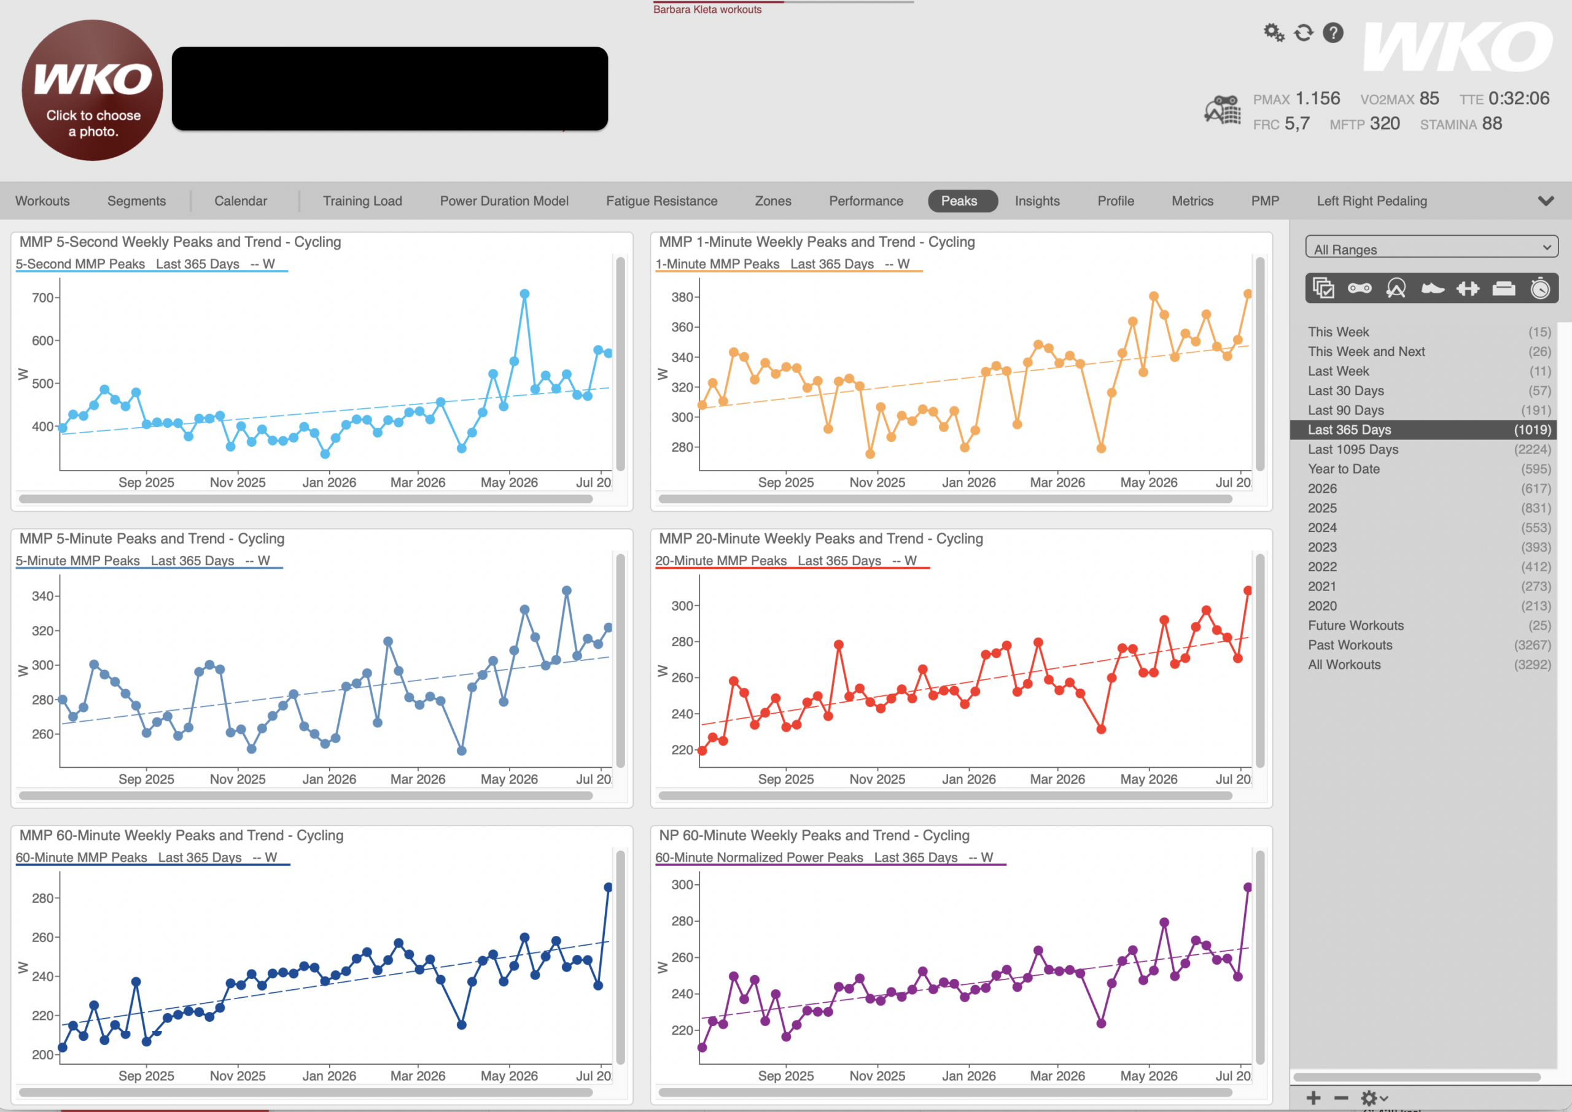Click the WKO athlete photo chooser
The width and height of the screenshot is (1572, 1112).
coord(93,90)
